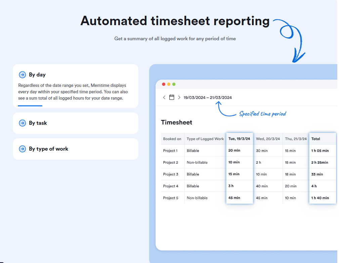343x263 pixels.
Task: Click the Automated timesheet reporting heading
Action: point(175,21)
